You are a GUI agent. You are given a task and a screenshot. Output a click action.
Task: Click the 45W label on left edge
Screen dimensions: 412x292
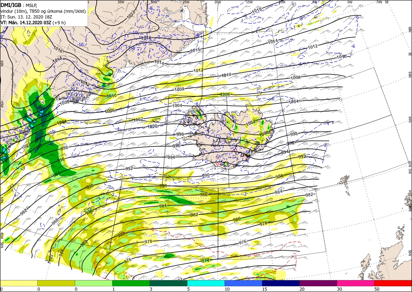point(2,104)
